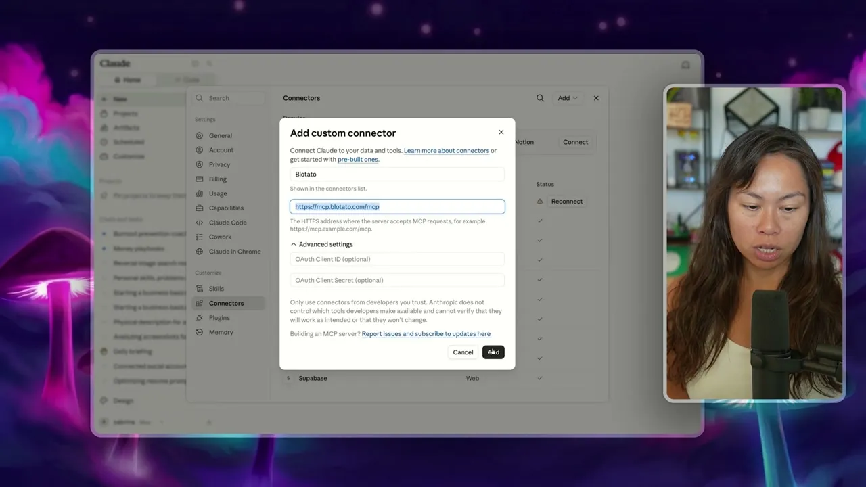Open the Usage chart icon

200,193
